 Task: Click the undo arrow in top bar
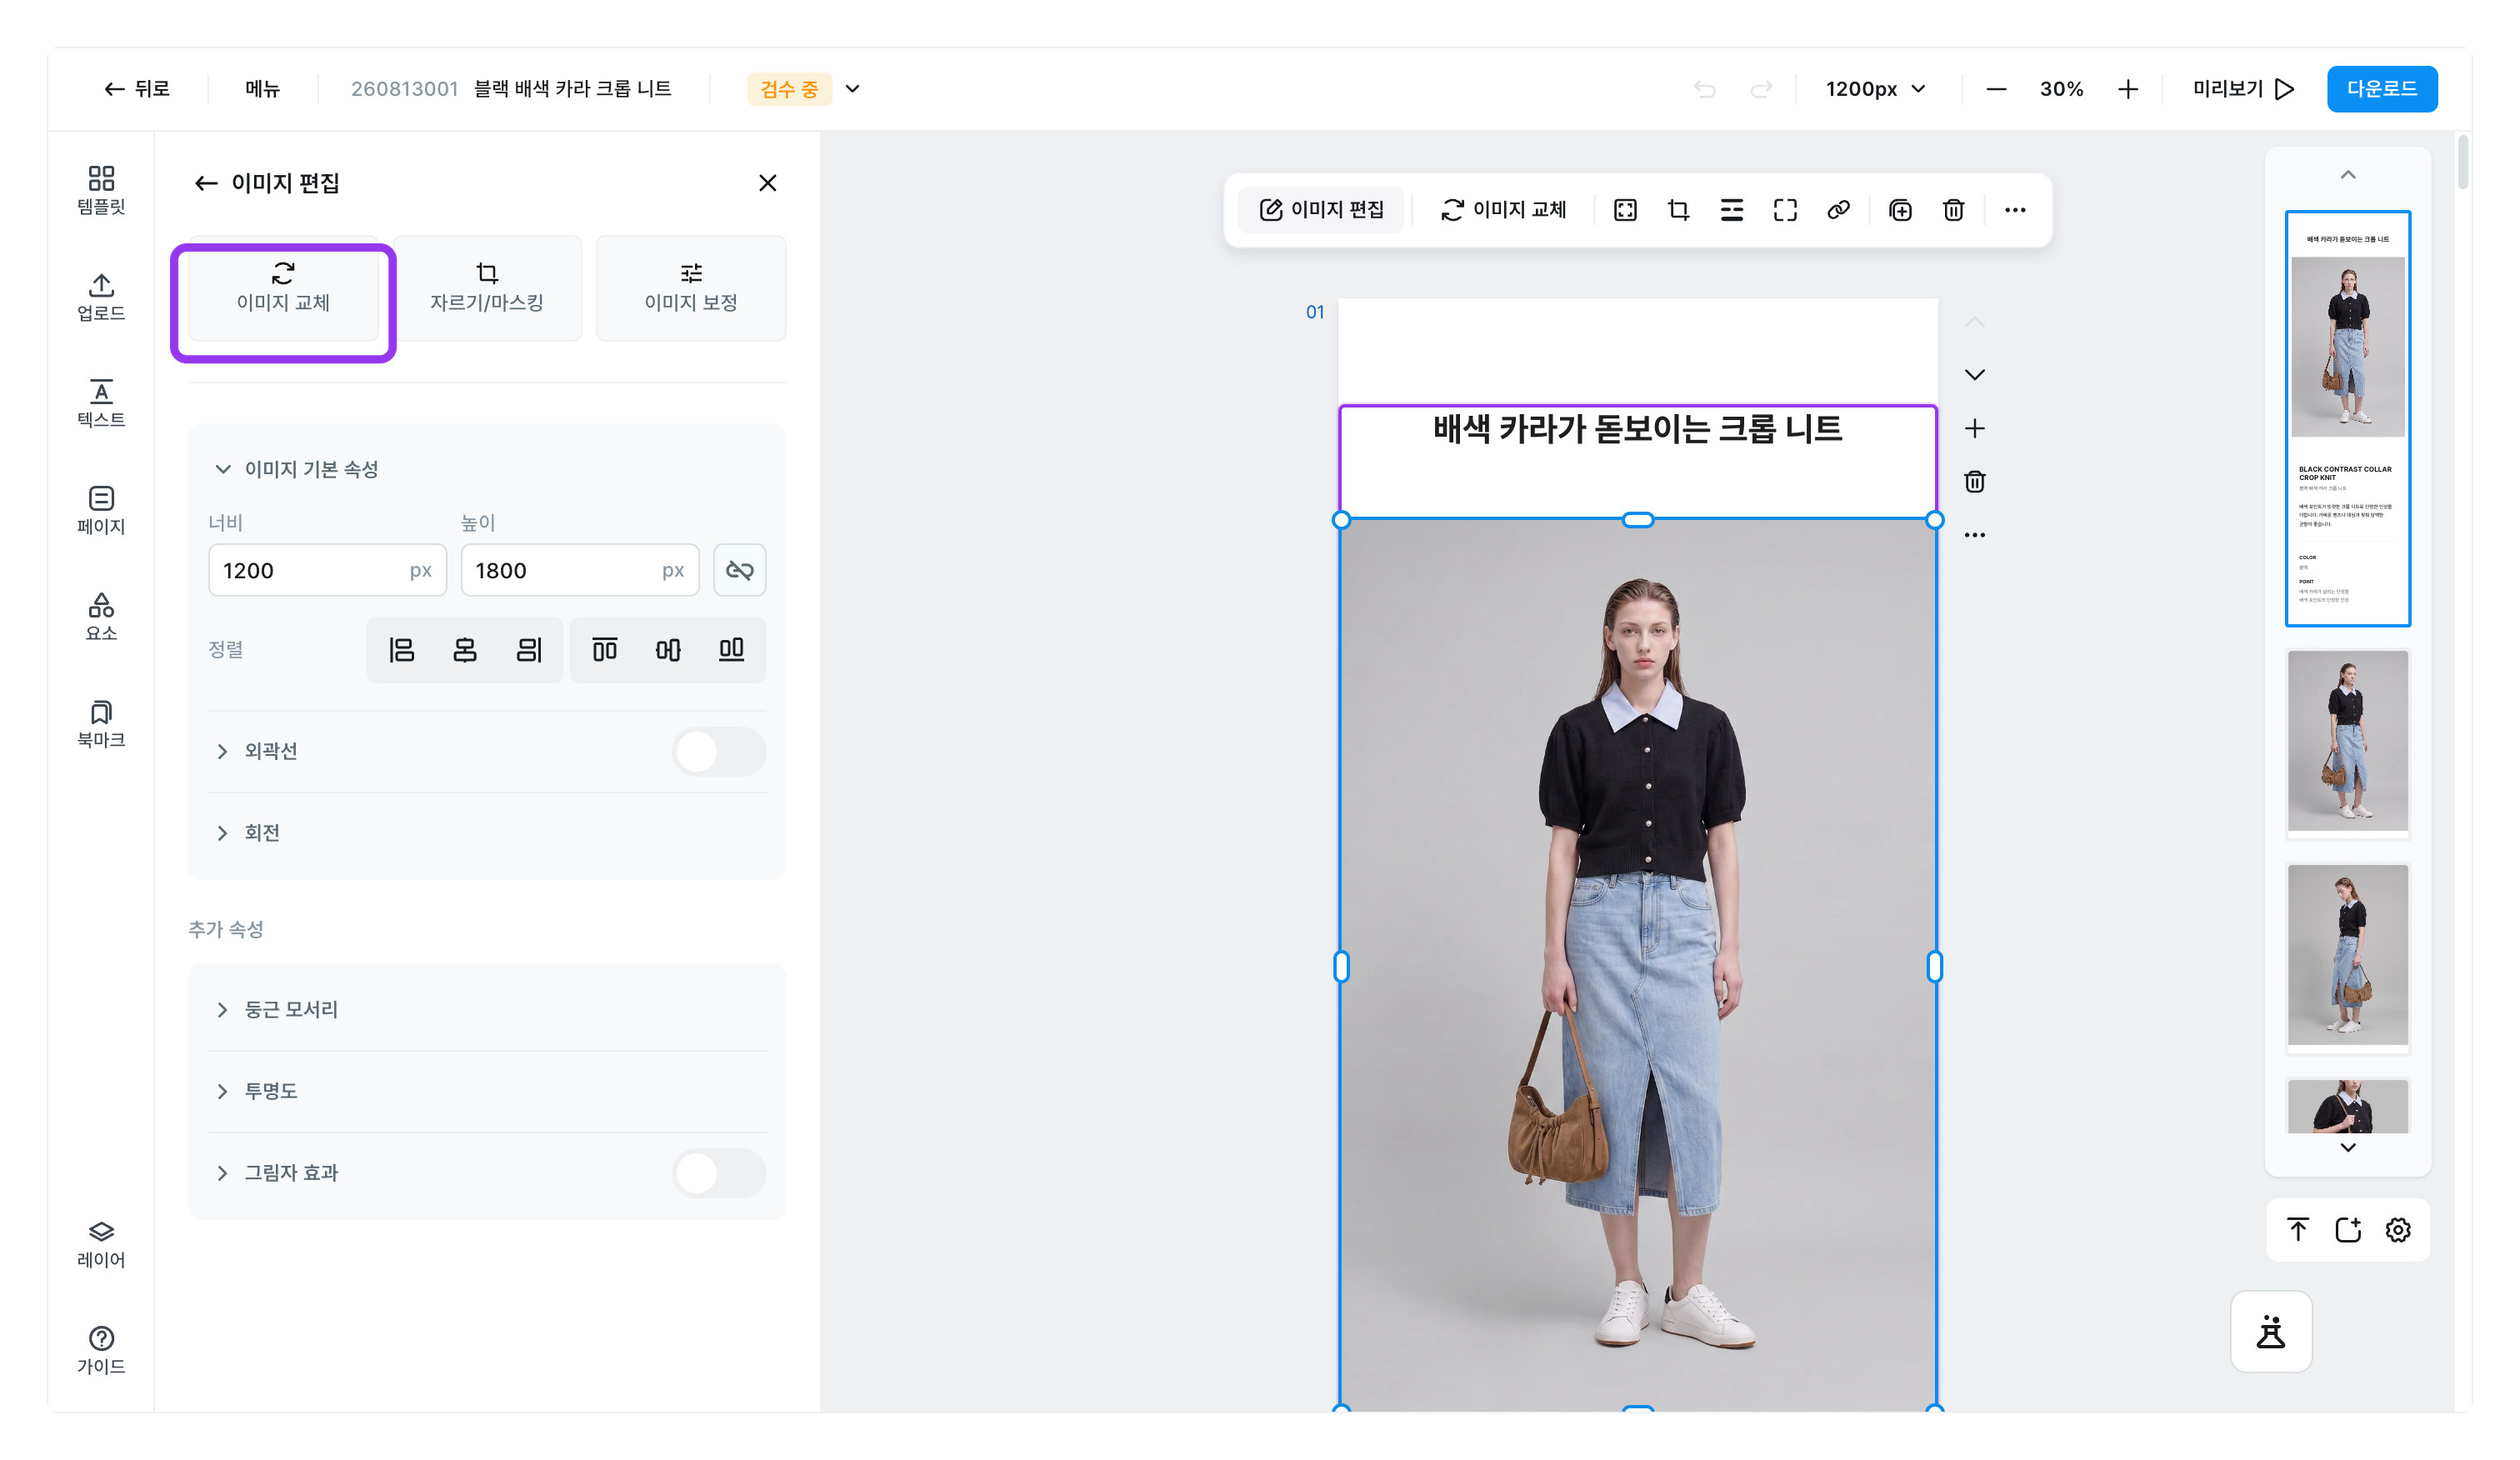(x=1705, y=89)
